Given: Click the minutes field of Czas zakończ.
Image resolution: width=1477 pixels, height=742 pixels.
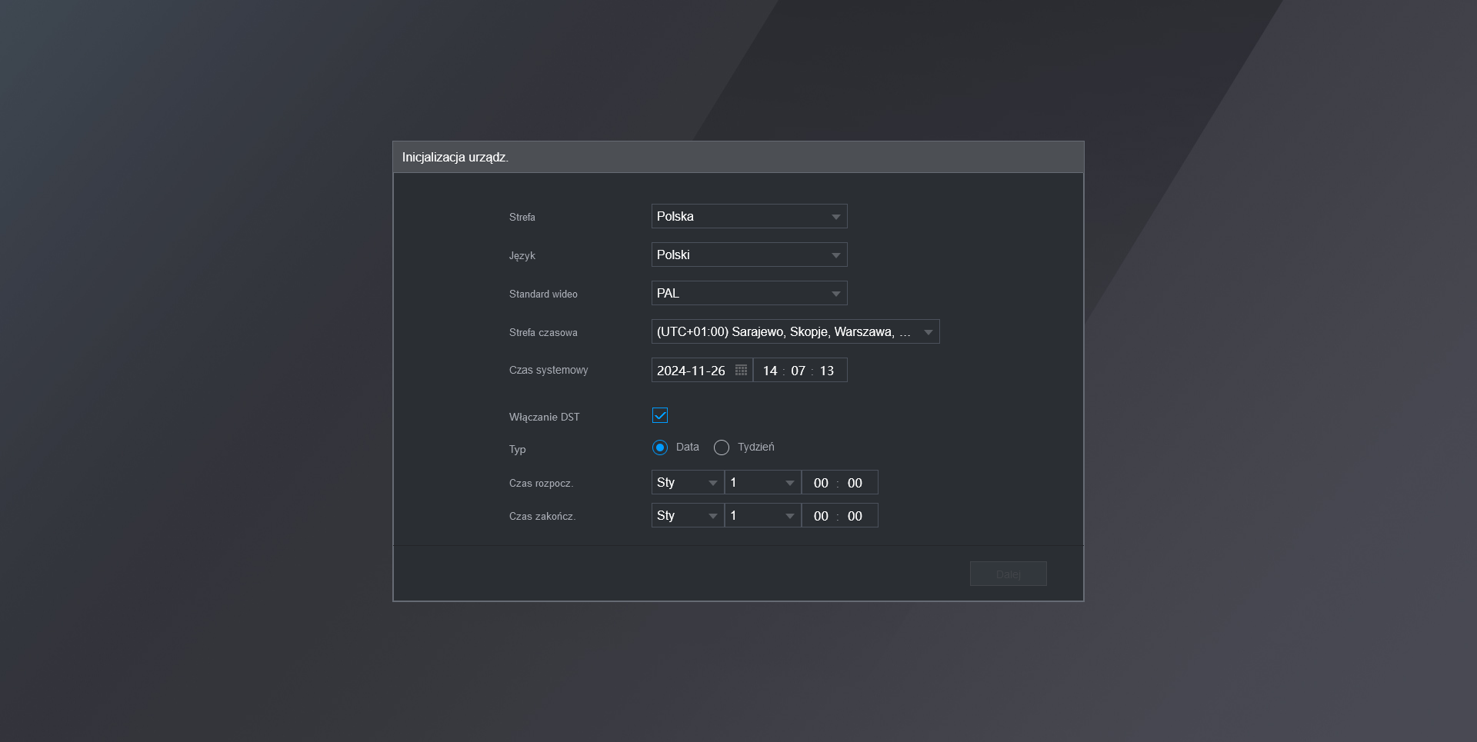Looking at the screenshot, I should tap(855, 516).
